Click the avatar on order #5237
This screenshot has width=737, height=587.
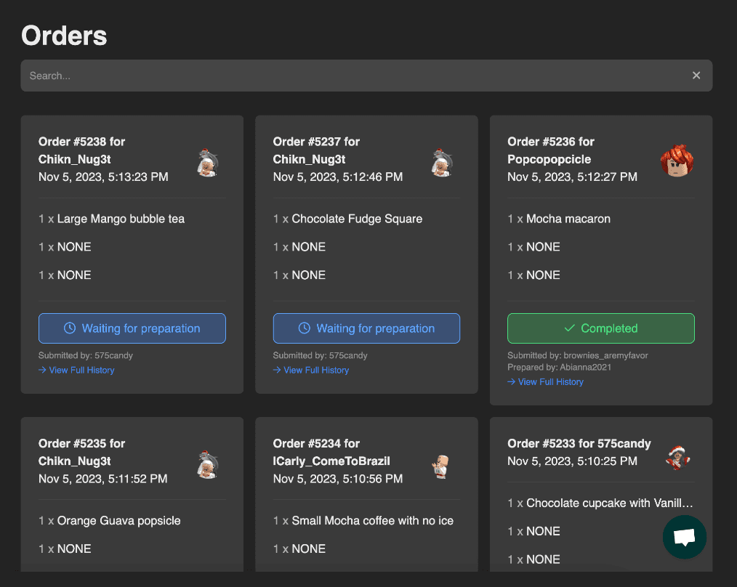coord(442,163)
